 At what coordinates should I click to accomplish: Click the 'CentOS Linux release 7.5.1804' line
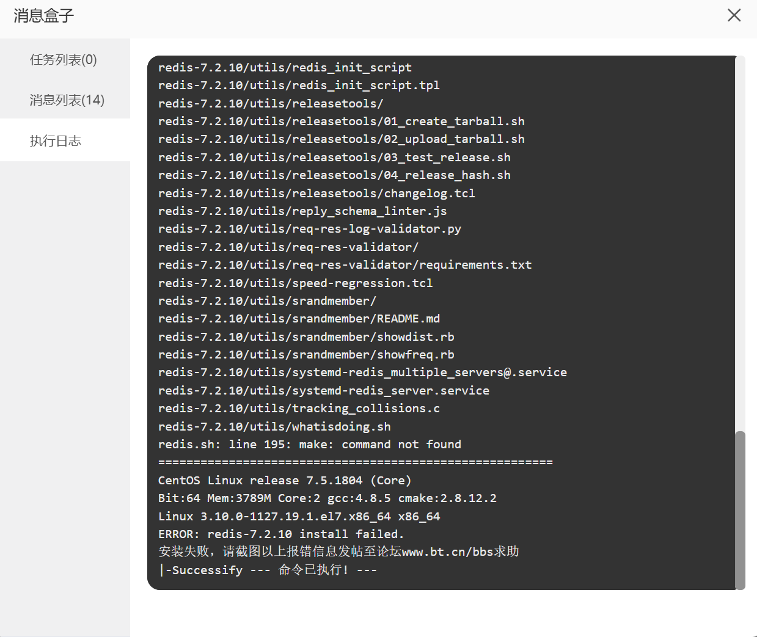[x=285, y=481]
